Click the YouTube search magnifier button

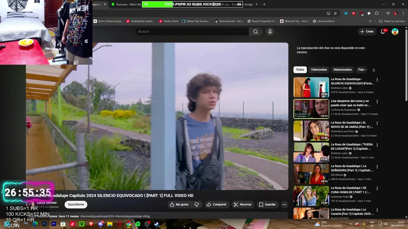click(256, 31)
